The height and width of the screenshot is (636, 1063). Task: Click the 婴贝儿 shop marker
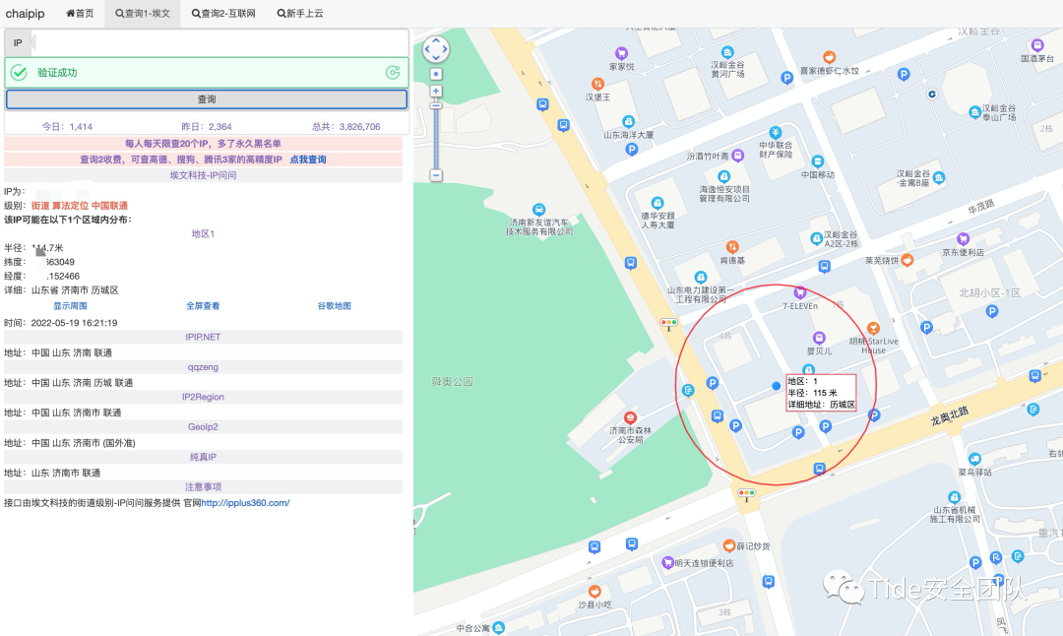pos(819,338)
